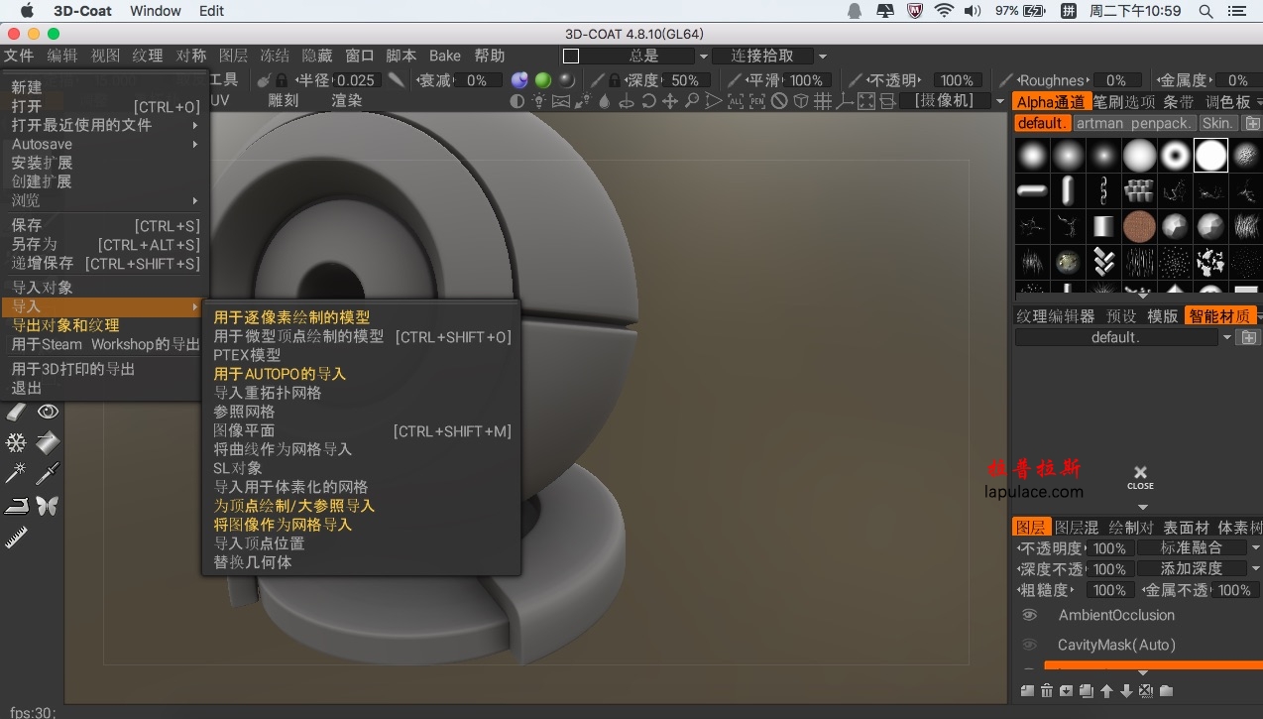Open the macOS Spotlight search icon
Image resolution: width=1263 pixels, height=719 pixels.
tap(1206, 11)
